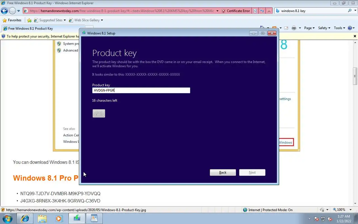Stop loading with the red X icon
Image resolution: width=358 pixels, height=224 pixels.
[x=269, y=11]
